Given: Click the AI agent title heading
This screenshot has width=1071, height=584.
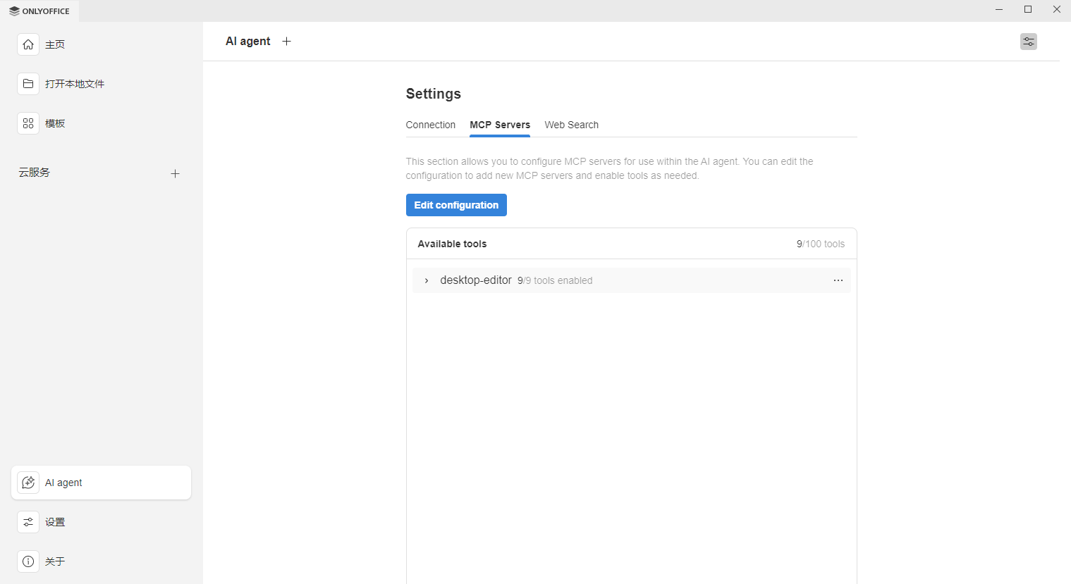Looking at the screenshot, I should (247, 42).
